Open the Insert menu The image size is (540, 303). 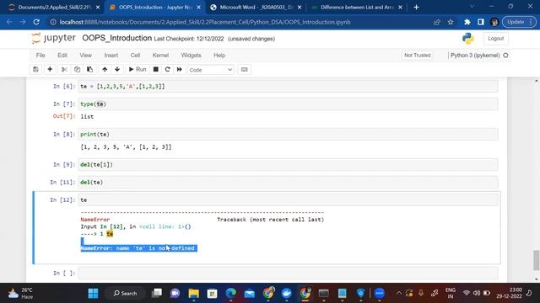(x=111, y=56)
